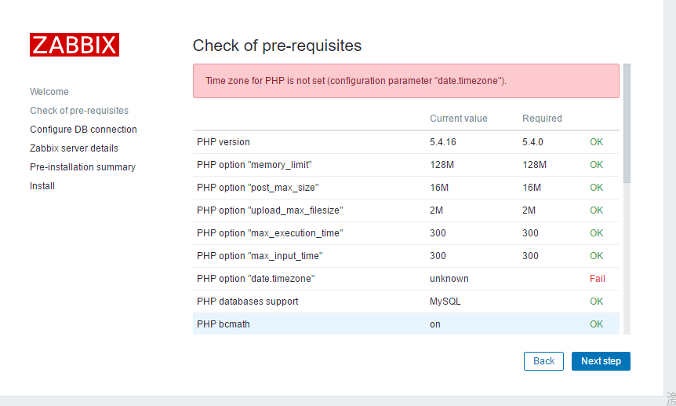Image resolution: width=676 pixels, height=406 pixels.
Task: Open Pre-installation summary step
Action: pos(82,167)
